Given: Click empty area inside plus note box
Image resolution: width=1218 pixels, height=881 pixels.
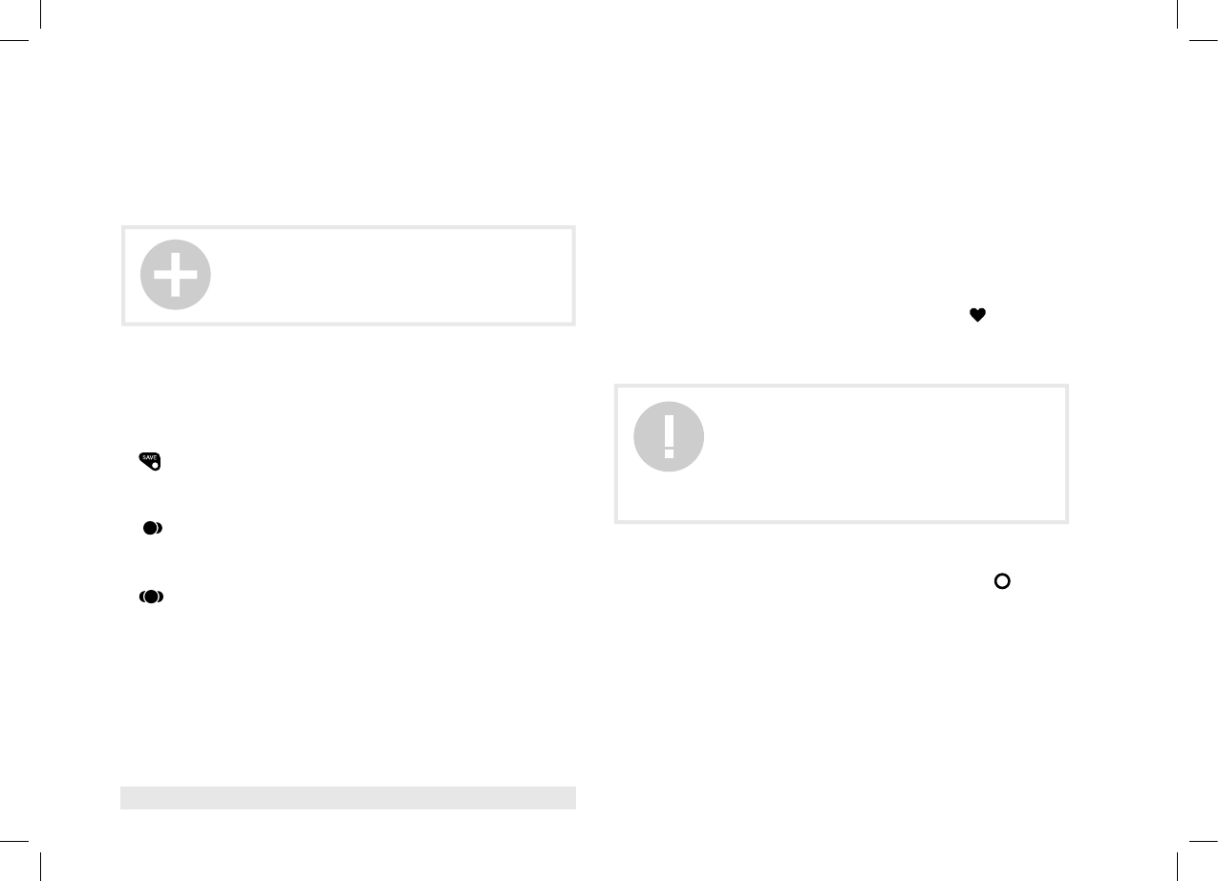Looking at the screenshot, I should (x=392, y=276).
